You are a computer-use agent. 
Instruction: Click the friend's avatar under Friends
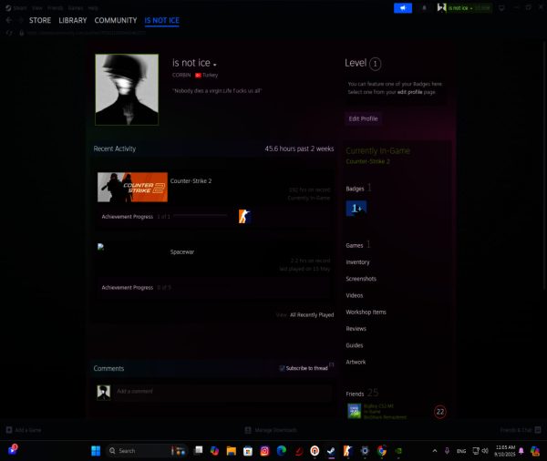(354, 411)
